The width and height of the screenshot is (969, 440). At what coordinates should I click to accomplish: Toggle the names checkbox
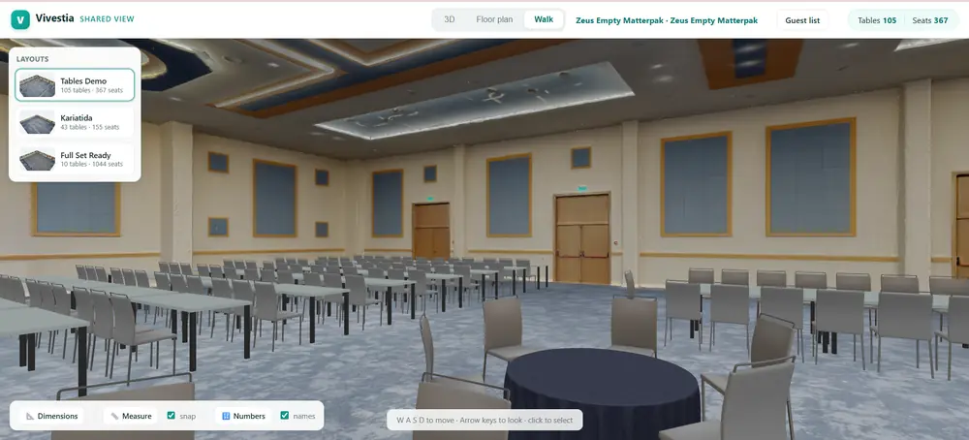(284, 416)
